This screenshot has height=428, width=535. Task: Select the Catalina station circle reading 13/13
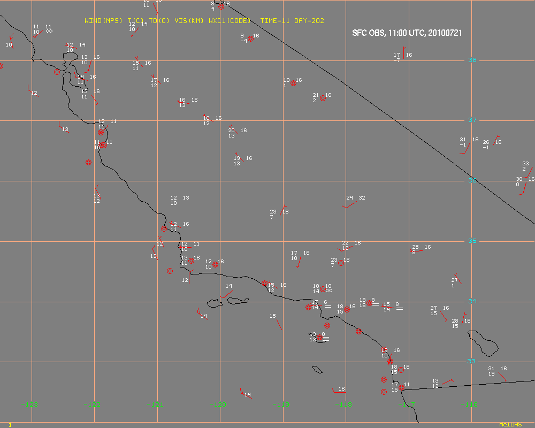[320, 338]
